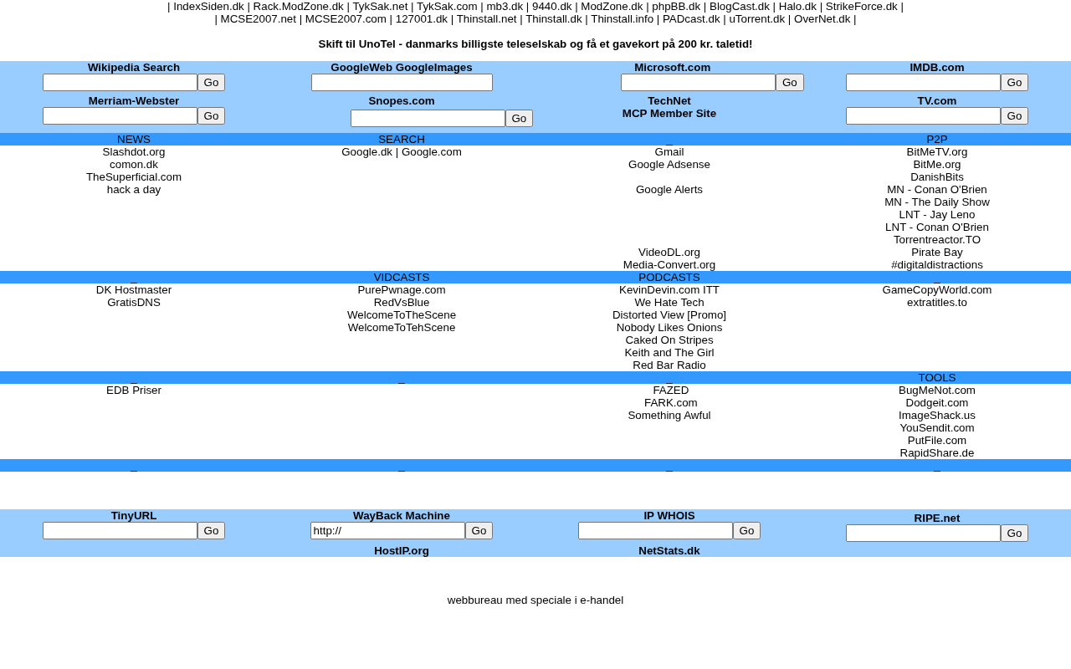
Task: Focus the GoogleWeb search box
Action: (x=402, y=83)
